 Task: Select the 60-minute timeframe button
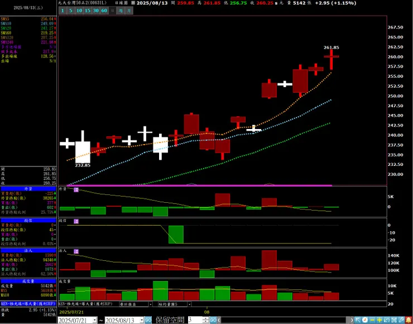click(x=104, y=11)
